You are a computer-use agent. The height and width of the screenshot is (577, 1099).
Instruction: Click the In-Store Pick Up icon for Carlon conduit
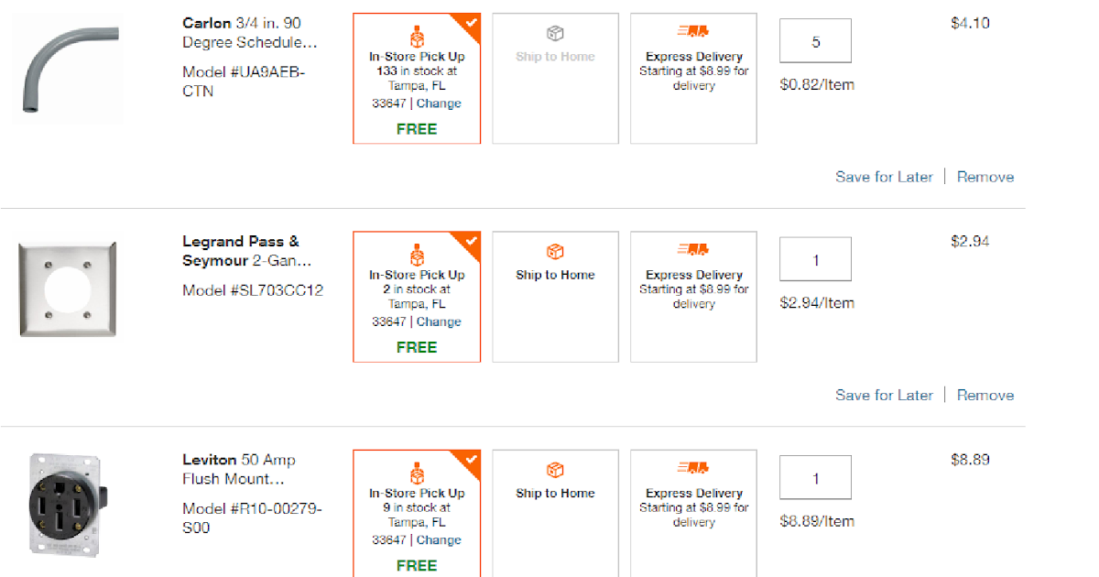click(417, 34)
